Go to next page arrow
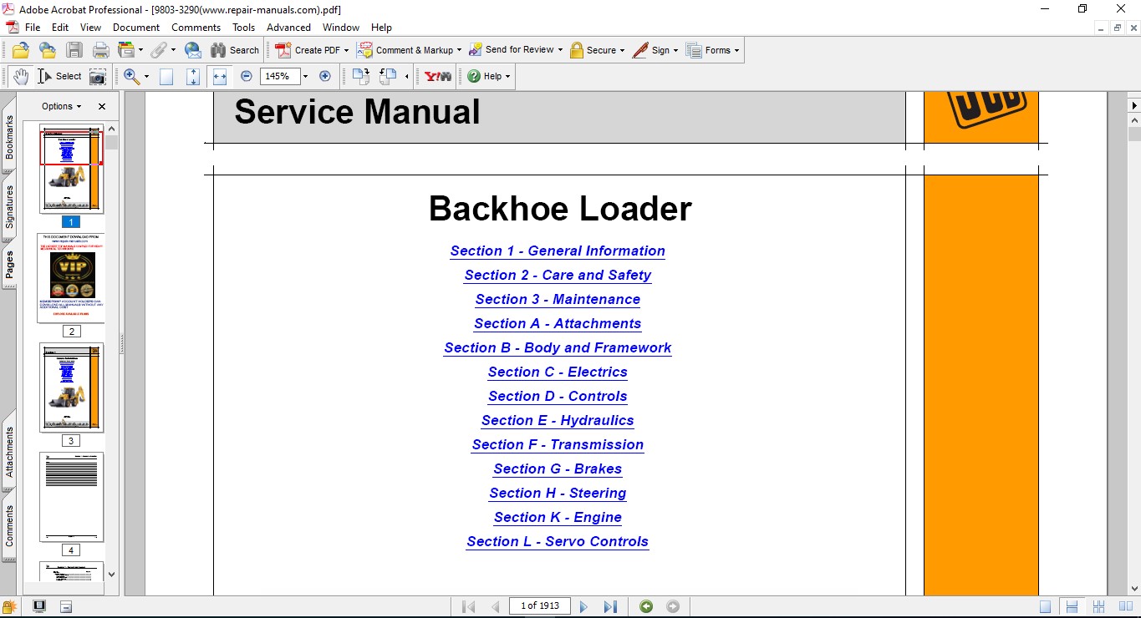The image size is (1141, 618). pyautogui.click(x=583, y=606)
